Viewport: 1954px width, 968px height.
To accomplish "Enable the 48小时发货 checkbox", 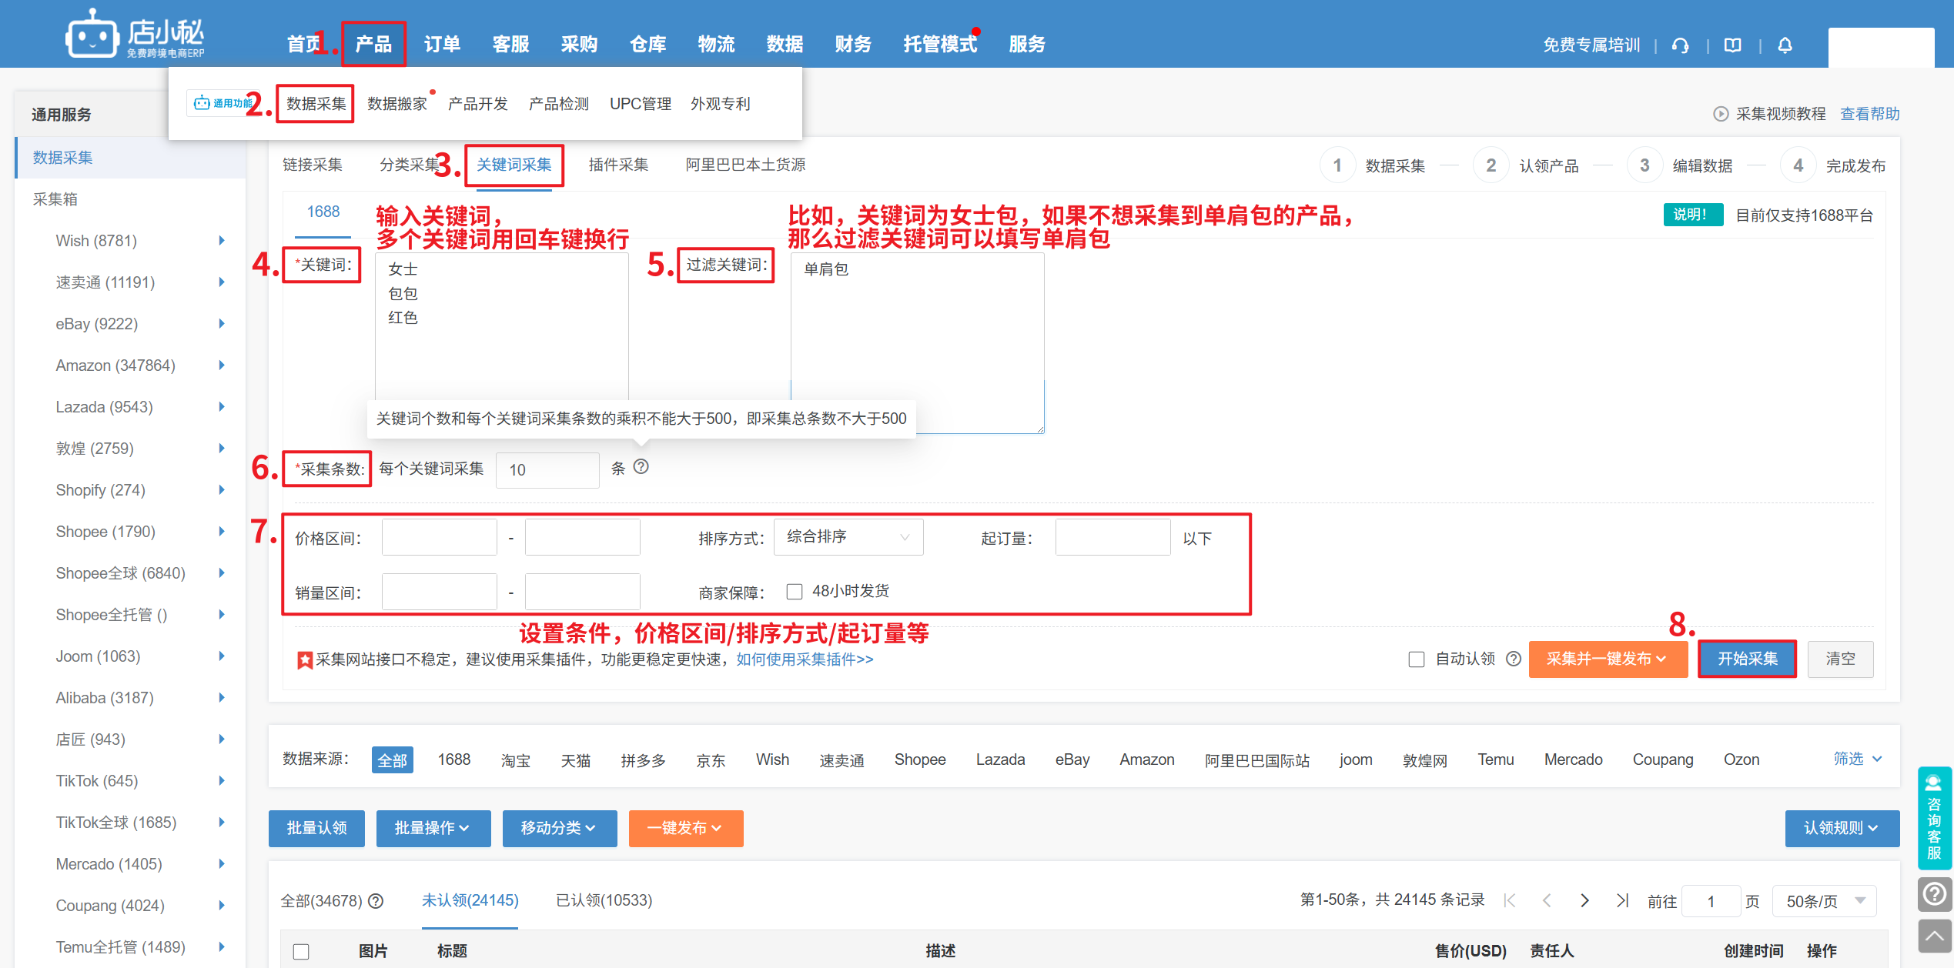I will (795, 592).
